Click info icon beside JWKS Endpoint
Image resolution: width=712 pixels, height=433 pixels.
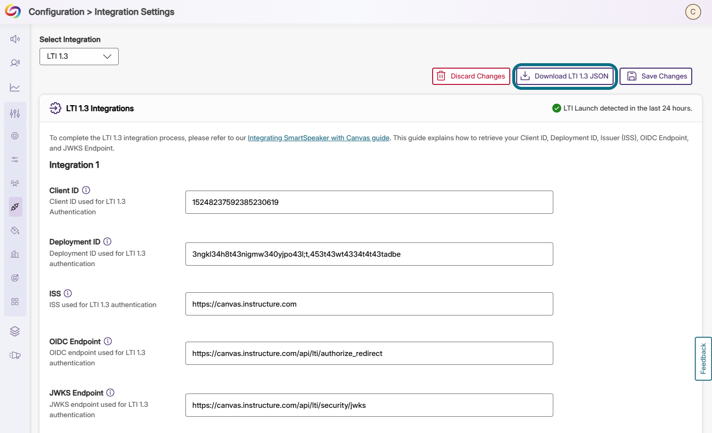[x=110, y=393]
